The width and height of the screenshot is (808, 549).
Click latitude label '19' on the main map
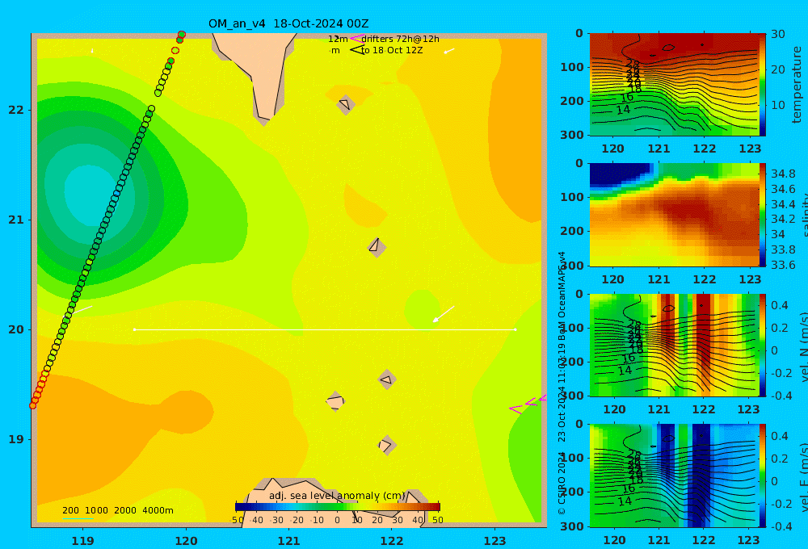pyautogui.click(x=16, y=439)
